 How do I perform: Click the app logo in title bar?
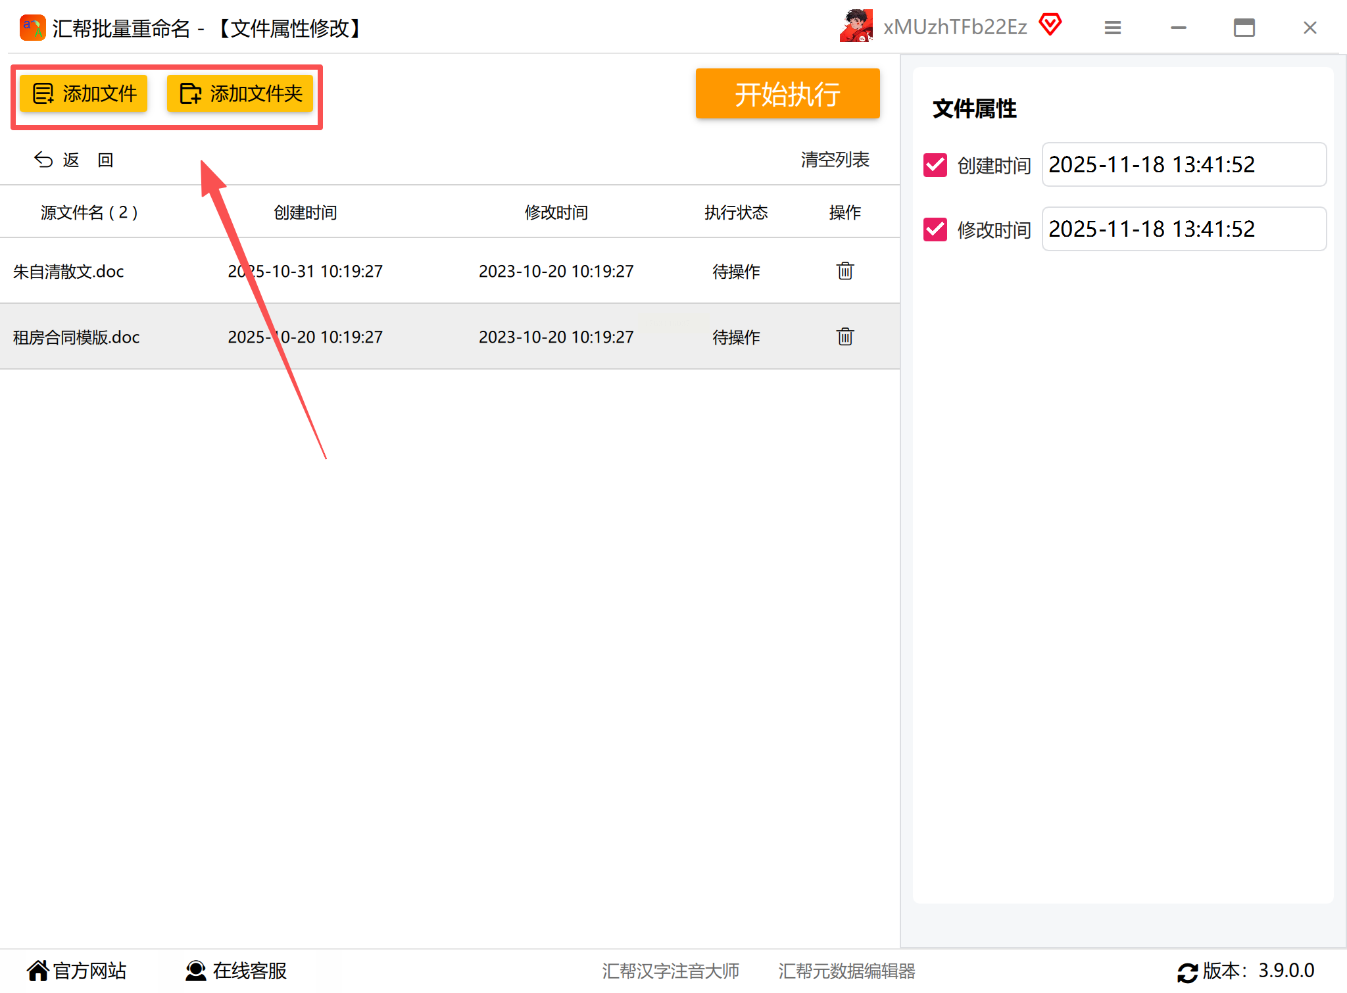(32, 28)
